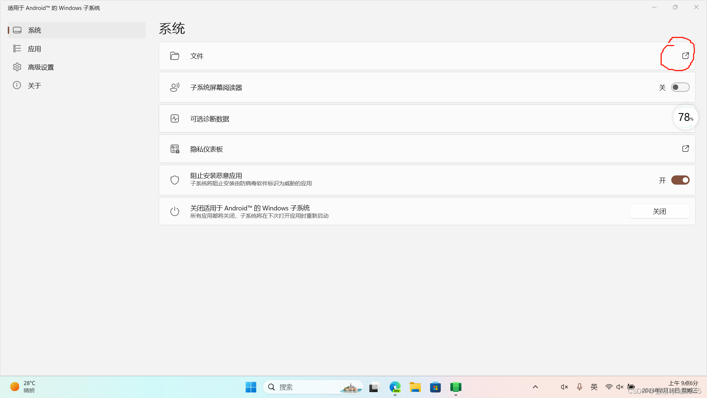Open Privacy dashboard external link icon
The width and height of the screenshot is (707, 398).
pos(685,149)
